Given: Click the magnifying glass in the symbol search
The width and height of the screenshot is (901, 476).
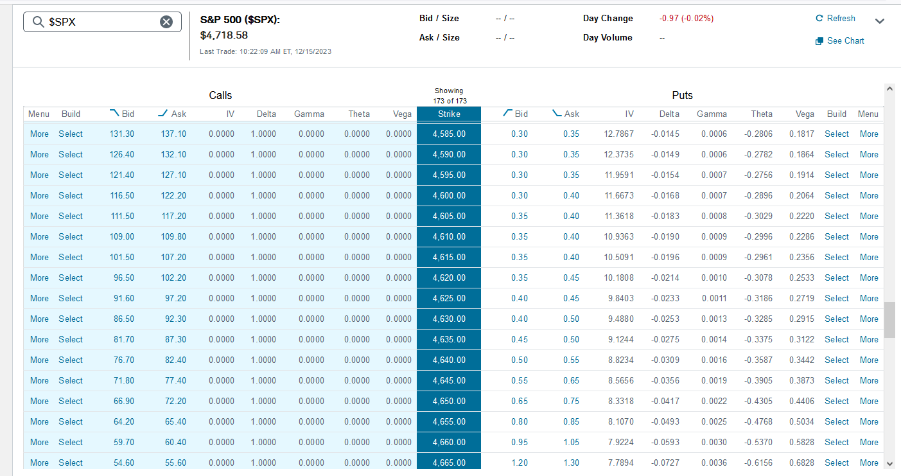Looking at the screenshot, I should (38, 21).
